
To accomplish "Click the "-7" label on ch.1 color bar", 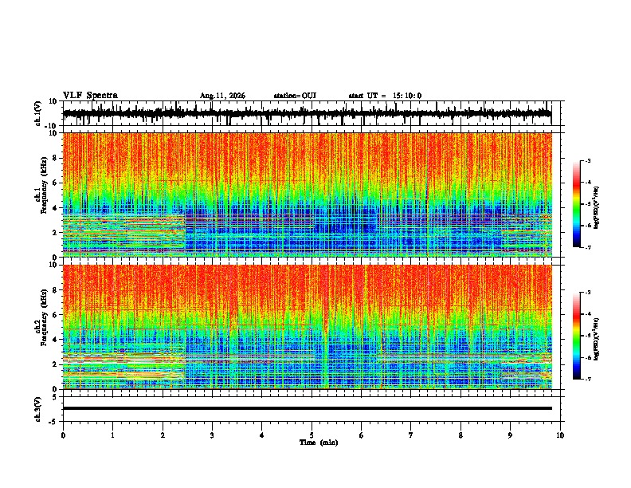I will (x=587, y=247).
